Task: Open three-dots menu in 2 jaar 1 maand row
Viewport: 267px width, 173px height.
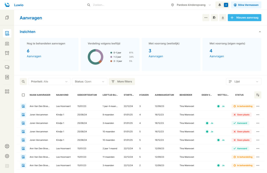Action: (258, 149)
